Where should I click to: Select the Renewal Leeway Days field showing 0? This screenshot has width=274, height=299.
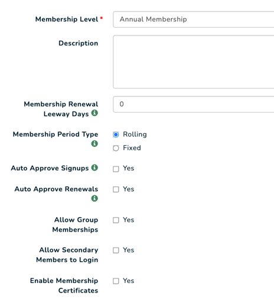[194, 104]
